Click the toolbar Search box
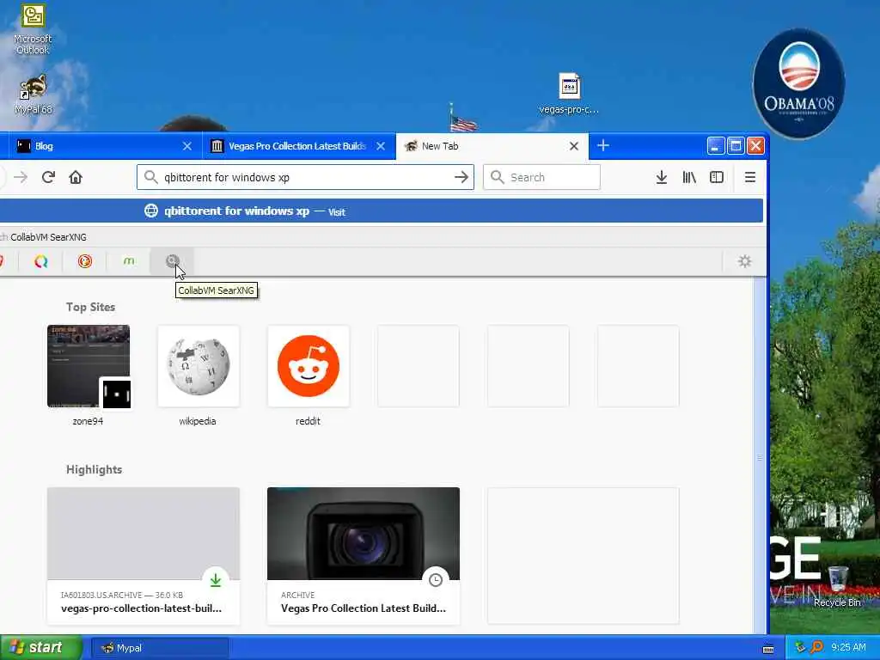This screenshot has width=880, height=660. [x=541, y=177]
